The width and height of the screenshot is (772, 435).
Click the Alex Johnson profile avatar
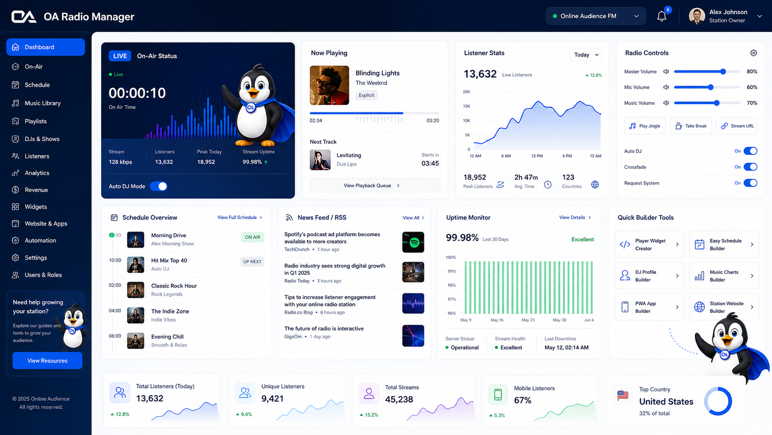click(x=697, y=16)
